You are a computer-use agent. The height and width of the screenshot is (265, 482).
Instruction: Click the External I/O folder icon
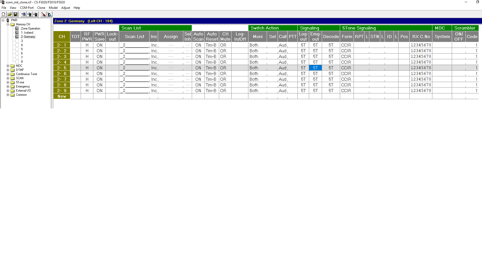pyautogui.click(x=12, y=91)
